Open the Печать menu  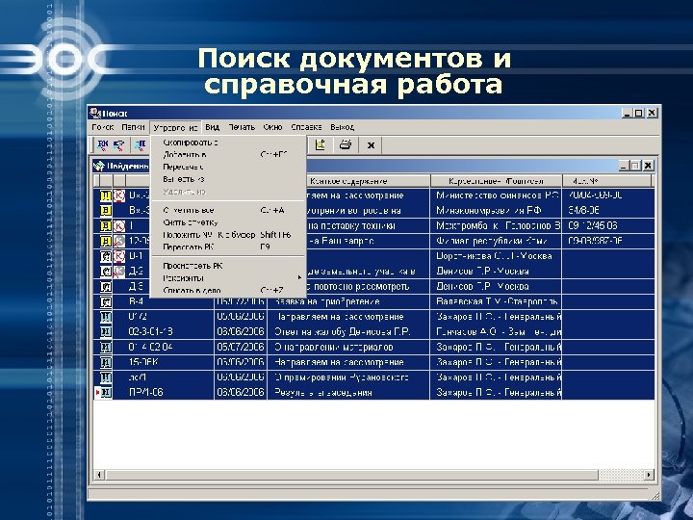pyautogui.click(x=242, y=127)
